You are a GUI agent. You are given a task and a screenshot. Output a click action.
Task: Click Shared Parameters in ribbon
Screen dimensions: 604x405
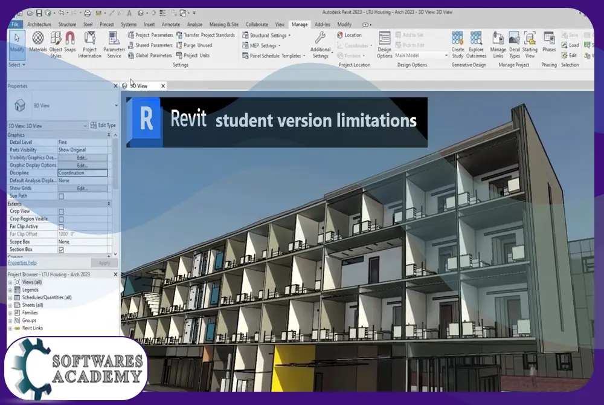[x=150, y=45]
